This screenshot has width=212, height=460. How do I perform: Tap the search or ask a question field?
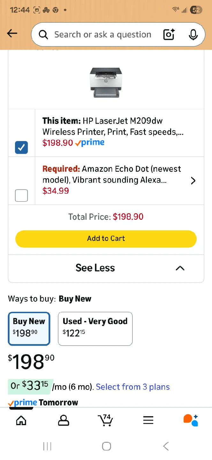pyautogui.click(x=102, y=34)
